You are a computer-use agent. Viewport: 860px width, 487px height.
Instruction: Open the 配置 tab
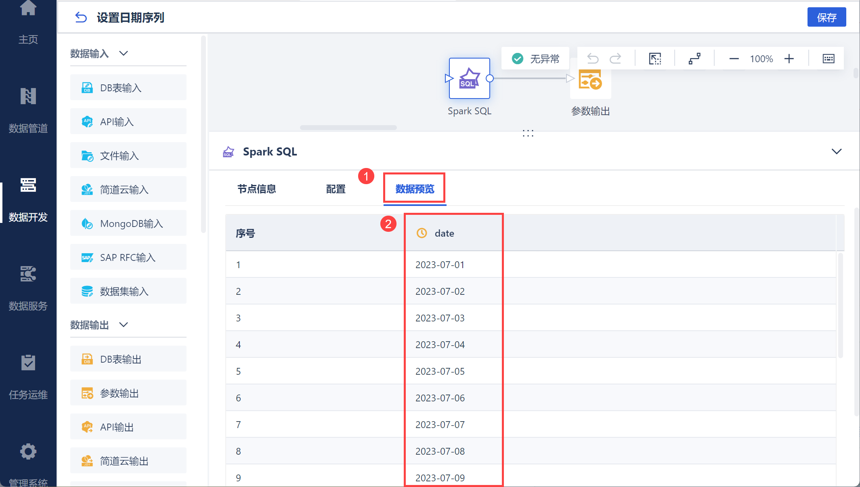tap(336, 189)
